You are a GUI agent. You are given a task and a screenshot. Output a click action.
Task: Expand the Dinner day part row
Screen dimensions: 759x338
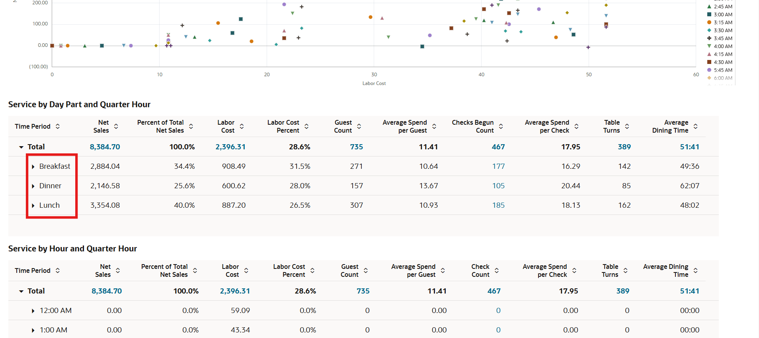33,186
